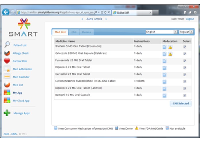Go to next patient arrow
The image size is (200, 142).
(x=106, y=19)
